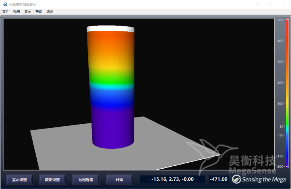Open the 显示 menu

click(x=28, y=12)
